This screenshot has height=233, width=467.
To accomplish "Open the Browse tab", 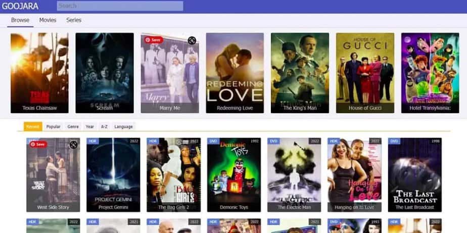I will click(x=20, y=20).
